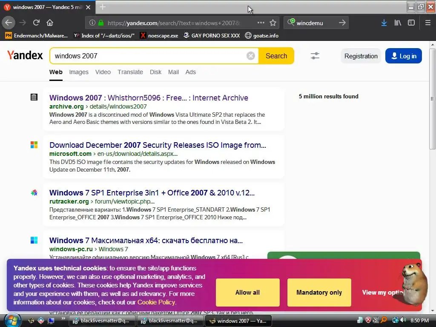
Task: Open the downloads panel
Action: [384, 23]
